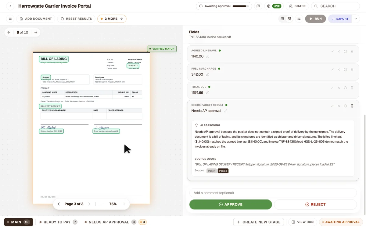Expand the Export dropdown arrow

tap(356, 19)
